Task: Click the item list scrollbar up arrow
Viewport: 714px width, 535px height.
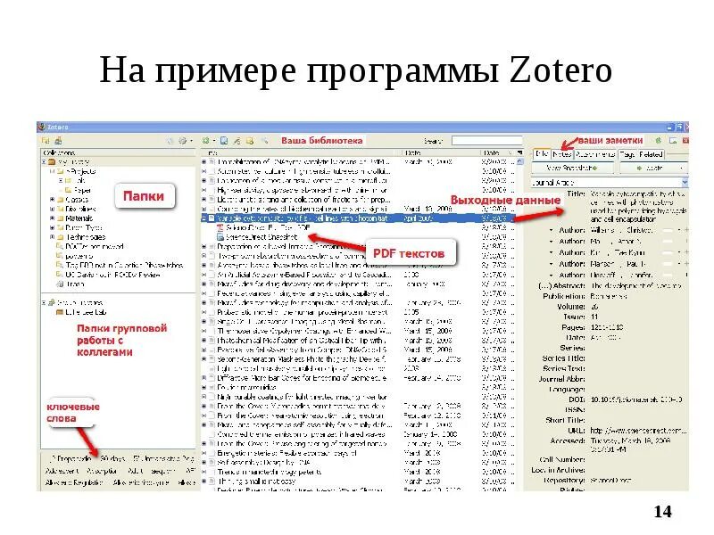Action: (520, 162)
